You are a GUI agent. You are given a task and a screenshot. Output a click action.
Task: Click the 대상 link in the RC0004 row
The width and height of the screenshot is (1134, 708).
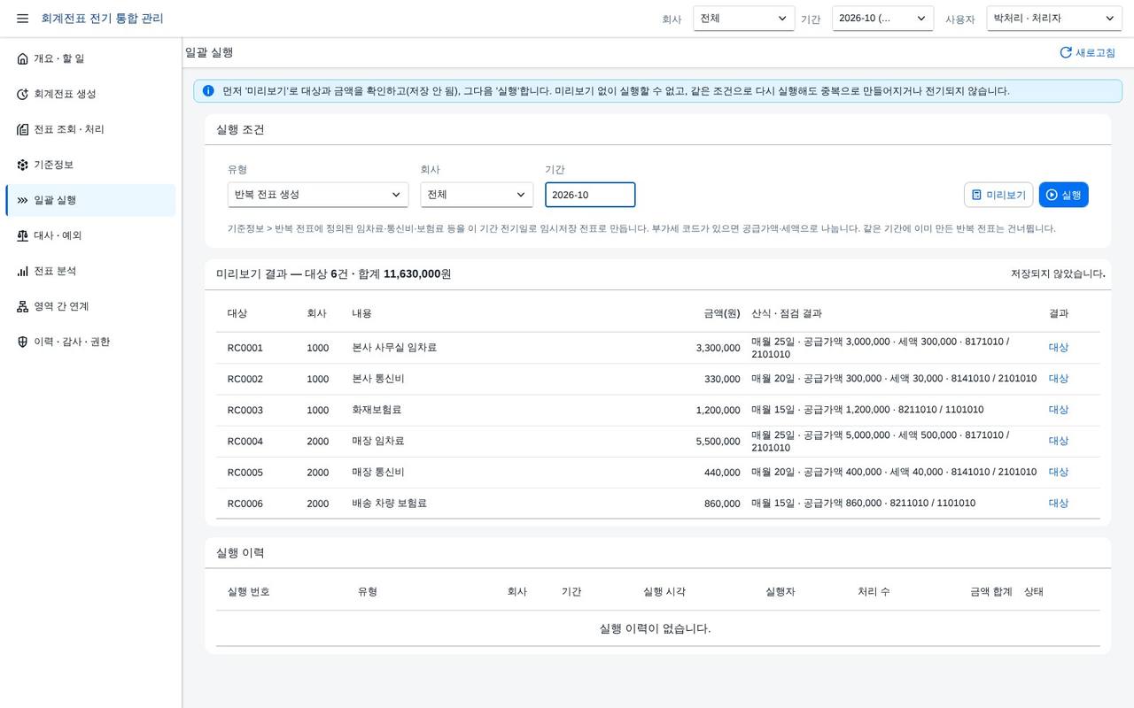(1059, 441)
